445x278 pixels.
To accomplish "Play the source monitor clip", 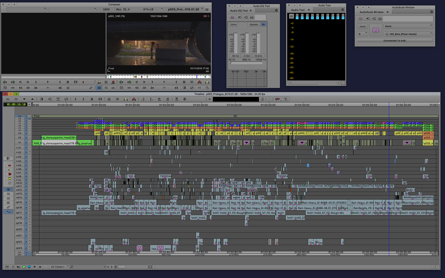I will click(48, 82).
